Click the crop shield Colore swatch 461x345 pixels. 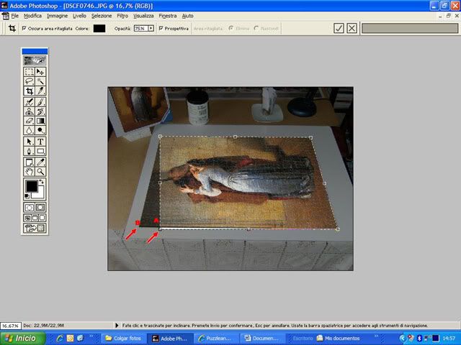tap(99, 28)
